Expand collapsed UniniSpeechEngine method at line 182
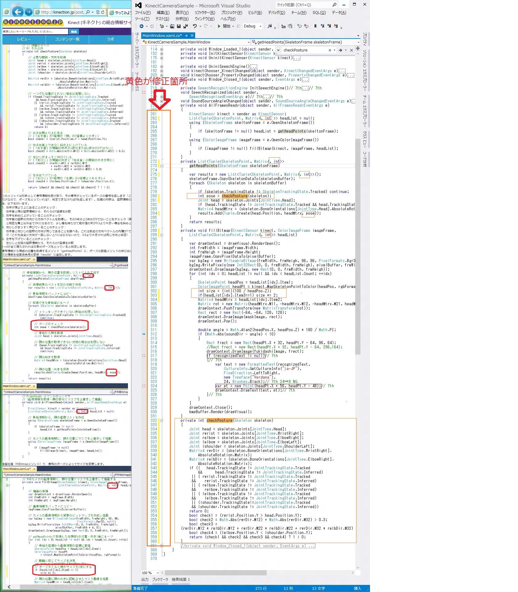Viewport: 518px width, 592px height. click(x=162, y=66)
